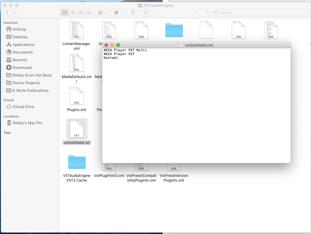The height and width of the screenshot is (234, 311).
Task: Select the VstPresetVersionPlugInfo.xml file
Action: click(x=174, y=178)
